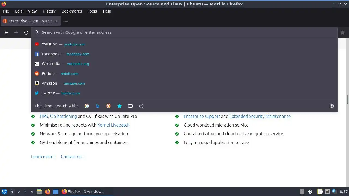Open the Kernel Livepatch link

pyautogui.click(x=113, y=125)
